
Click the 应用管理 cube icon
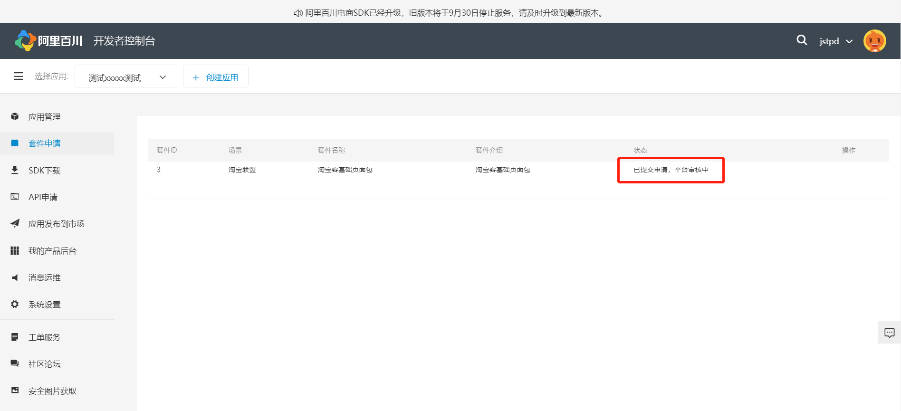pyautogui.click(x=15, y=116)
